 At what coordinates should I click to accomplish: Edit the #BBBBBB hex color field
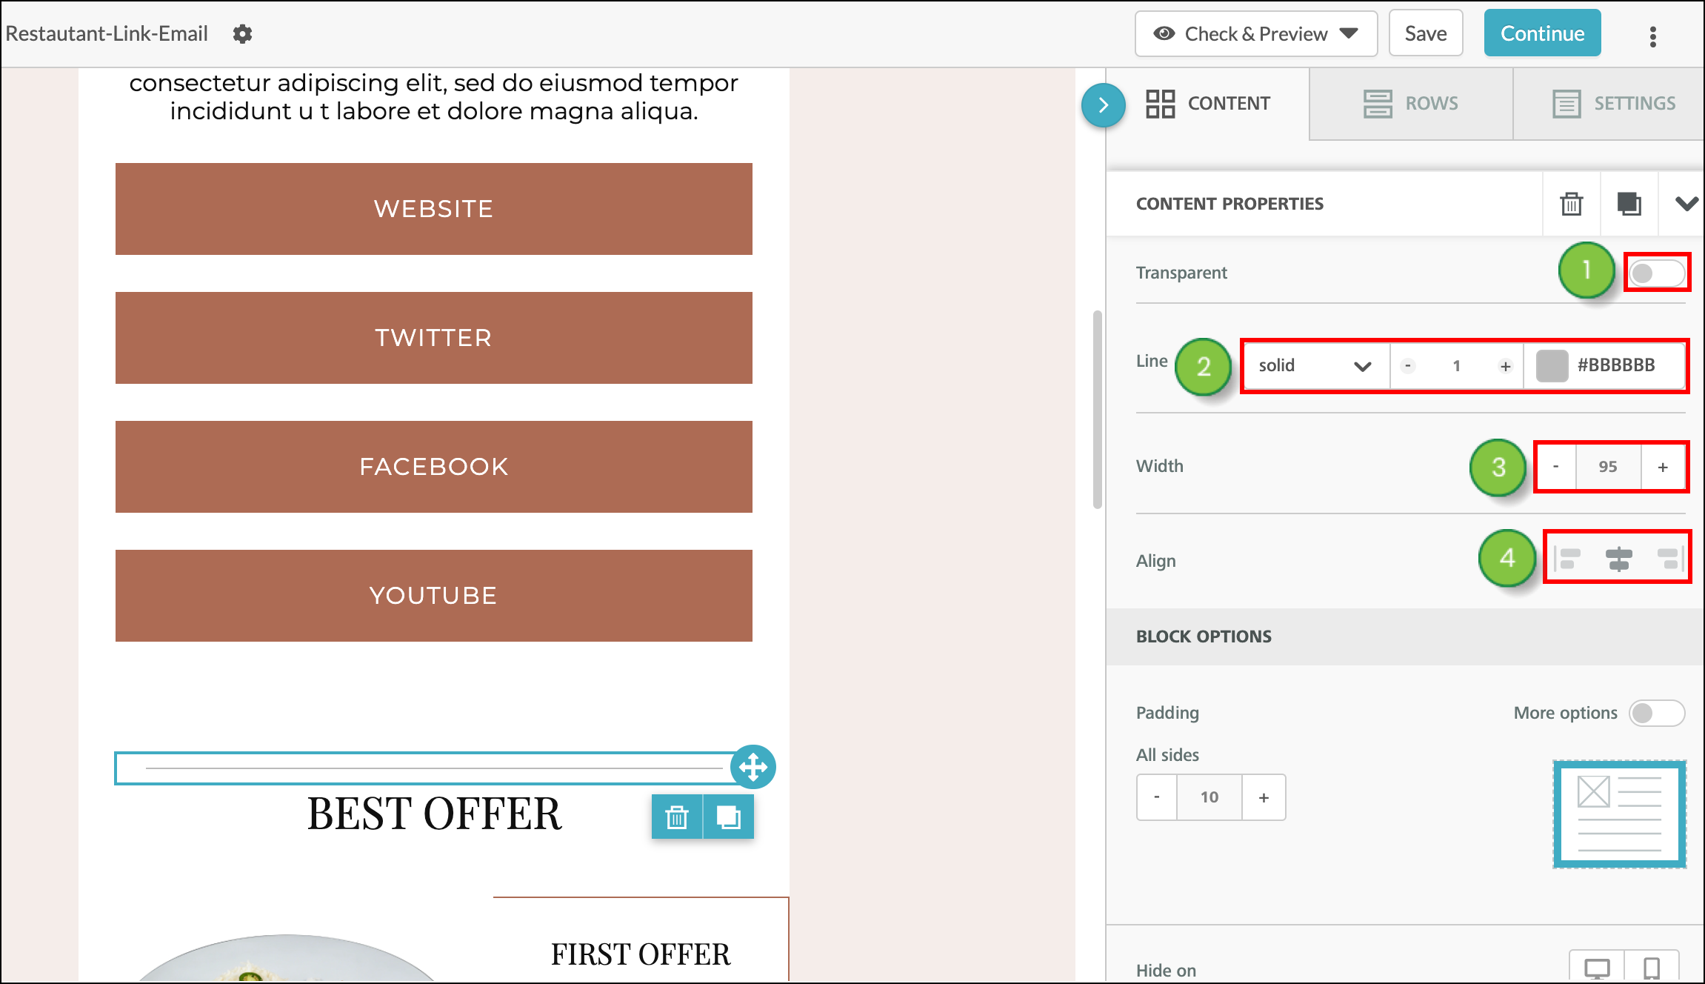pyautogui.click(x=1616, y=365)
